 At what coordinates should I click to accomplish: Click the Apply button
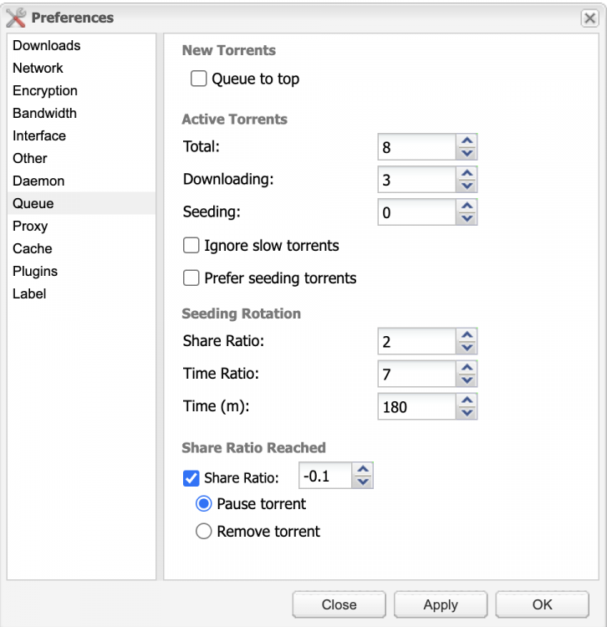(441, 604)
